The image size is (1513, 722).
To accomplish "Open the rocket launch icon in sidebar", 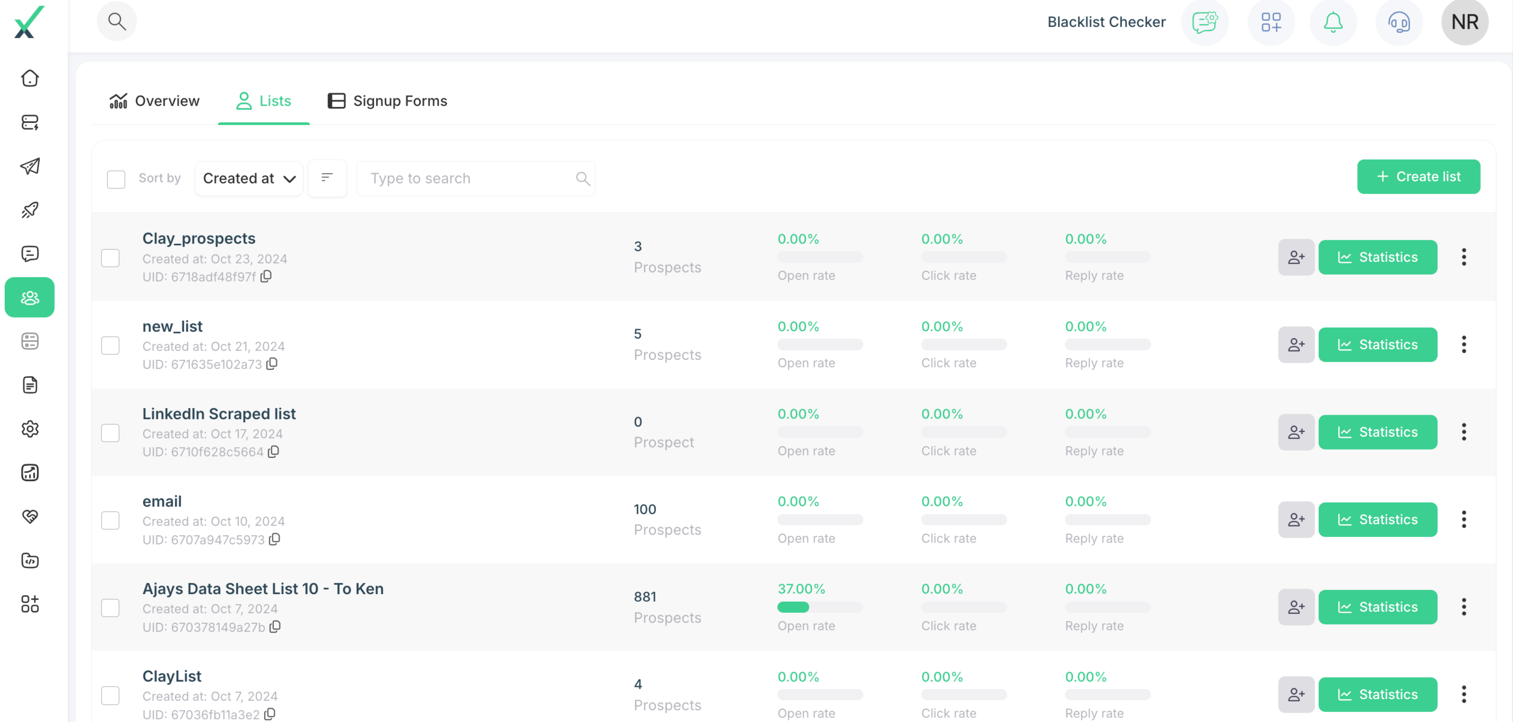I will [29, 210].
